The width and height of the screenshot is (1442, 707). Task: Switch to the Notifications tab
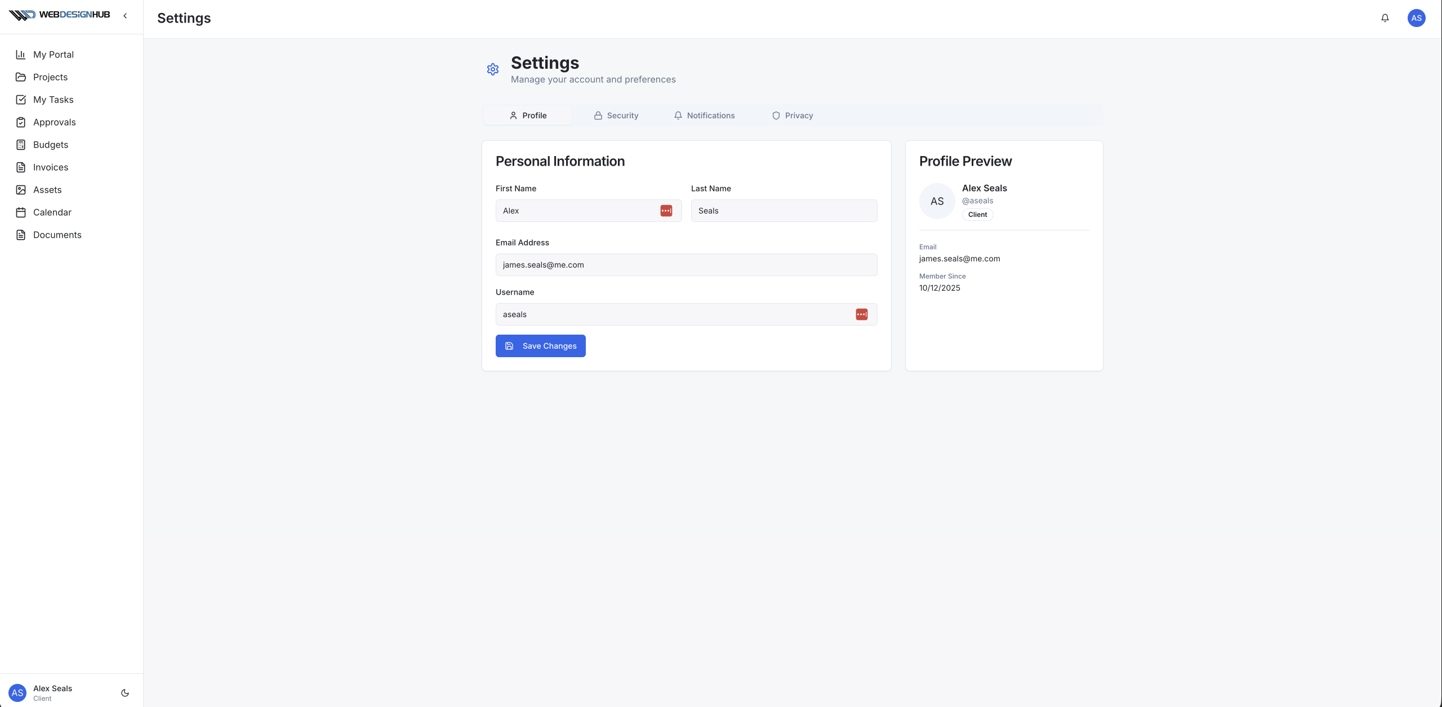pyautogui.click(x=704, y=115)
